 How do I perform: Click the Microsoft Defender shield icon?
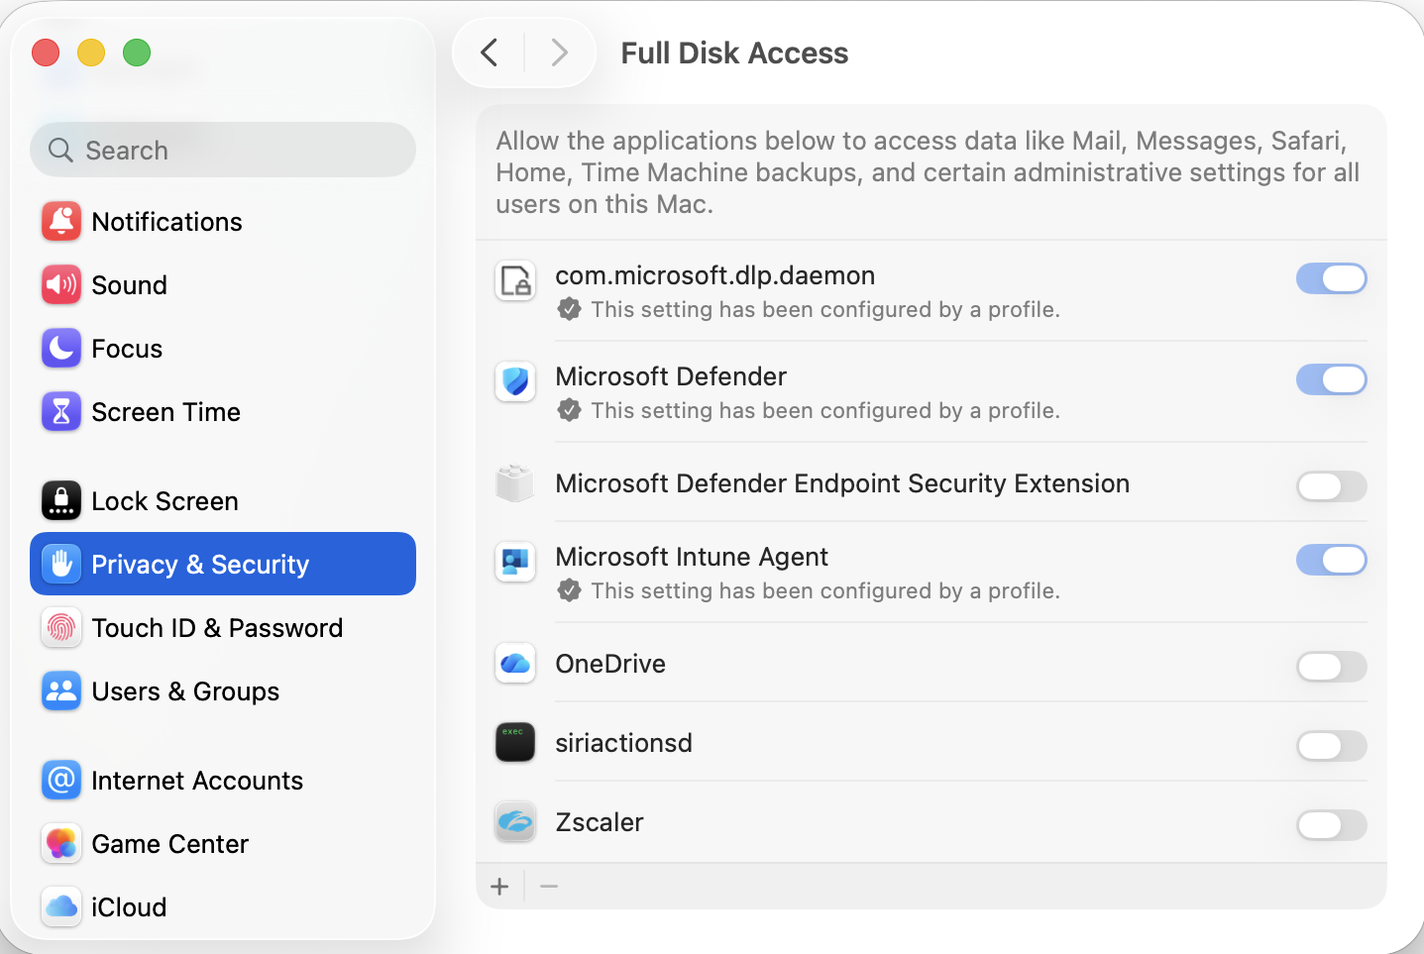coord(515,381)
